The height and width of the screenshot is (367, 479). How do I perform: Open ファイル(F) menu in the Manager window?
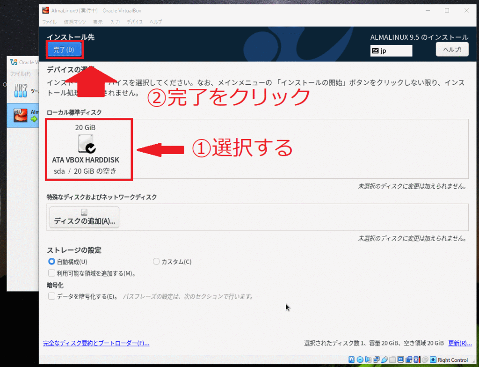click(20, 74)
